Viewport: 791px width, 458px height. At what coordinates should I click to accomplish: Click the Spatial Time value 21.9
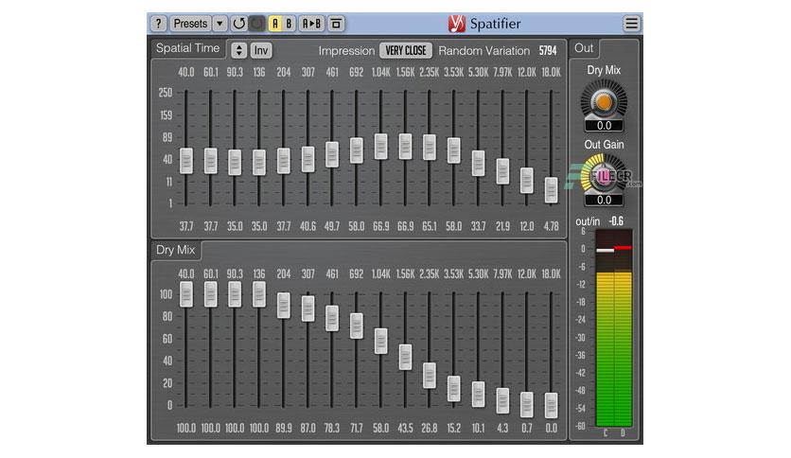point(502,226)
